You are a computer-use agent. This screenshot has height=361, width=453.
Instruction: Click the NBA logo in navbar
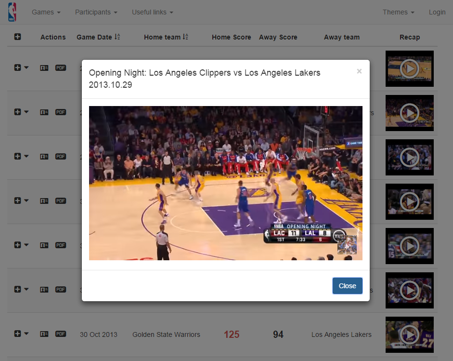(12, 12)
